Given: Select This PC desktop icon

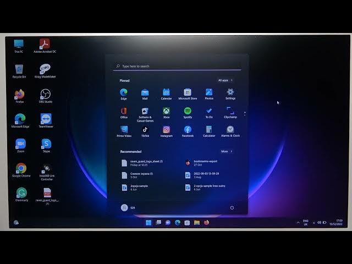Looking at the screenshot, I should 19,46.
